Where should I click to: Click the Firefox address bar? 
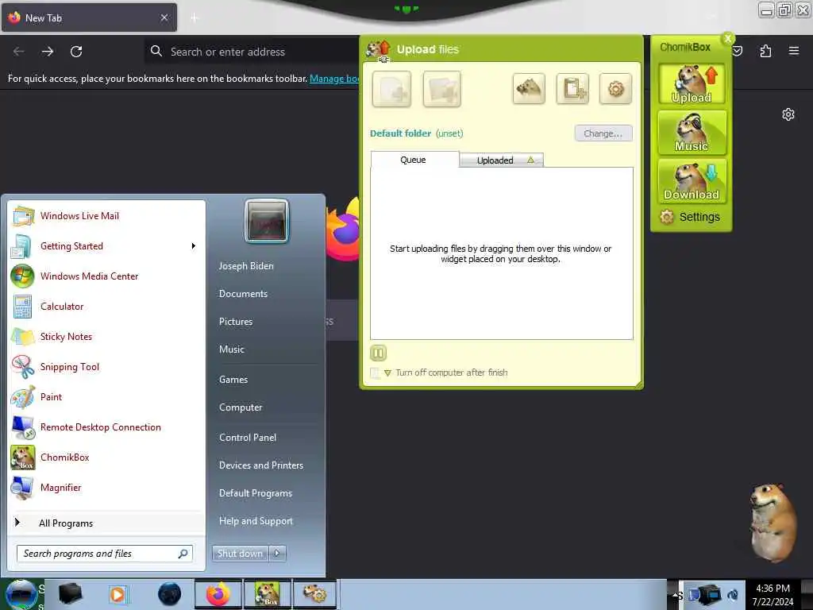pos(252,52)
